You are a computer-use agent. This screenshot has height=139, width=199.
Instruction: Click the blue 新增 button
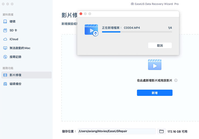155,93
